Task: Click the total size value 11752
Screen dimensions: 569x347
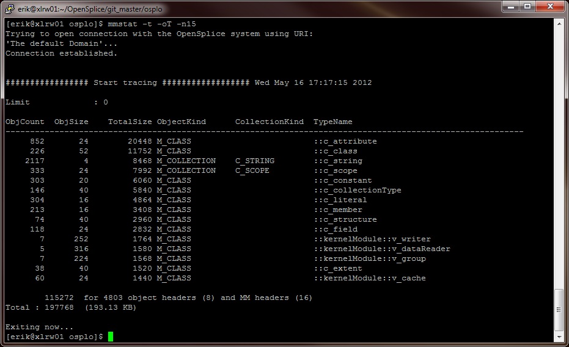Action: pos(140,151)
